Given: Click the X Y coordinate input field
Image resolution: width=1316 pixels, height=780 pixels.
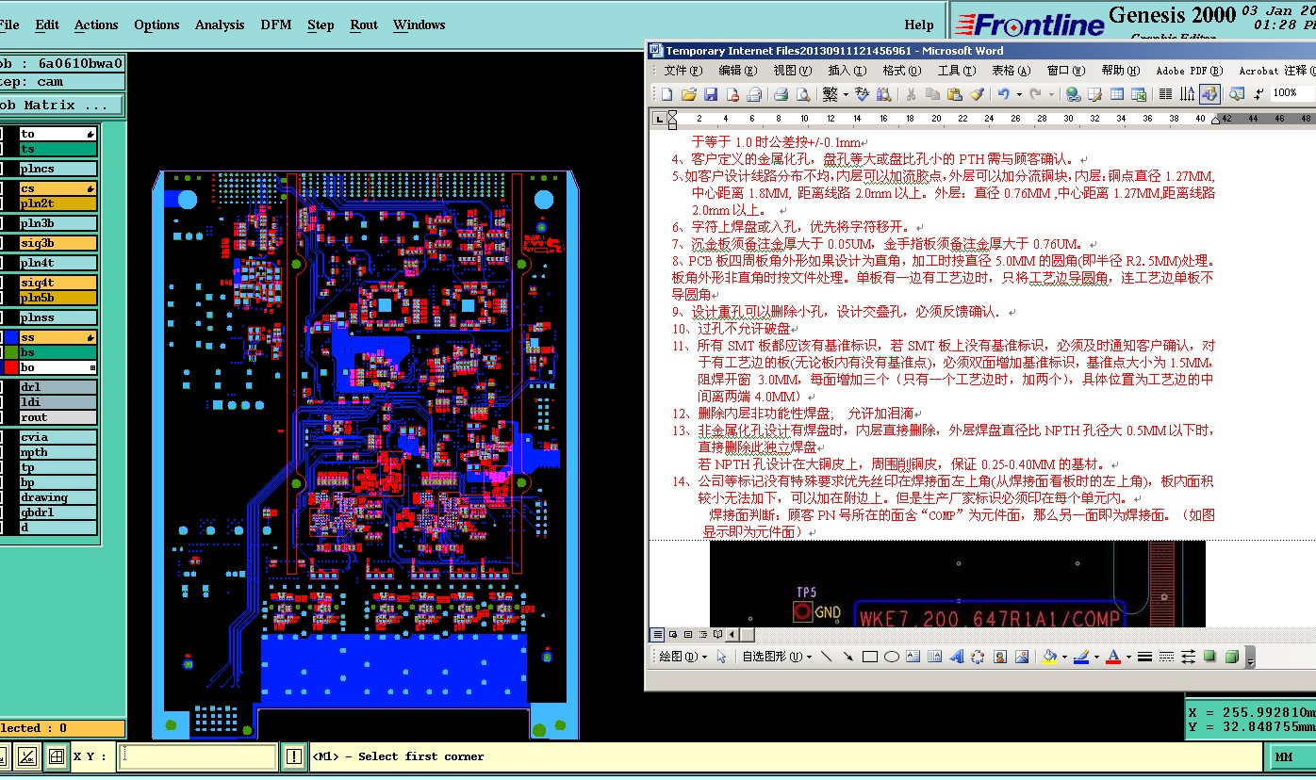Looking at the screenshot, I should pyautogui.click(x=198, y=756).
